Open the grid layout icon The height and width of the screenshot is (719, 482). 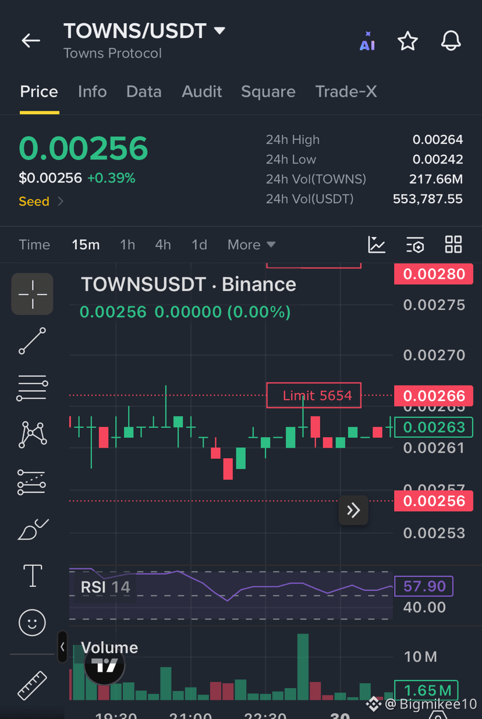pyautogui.click(x=453, y=245)
